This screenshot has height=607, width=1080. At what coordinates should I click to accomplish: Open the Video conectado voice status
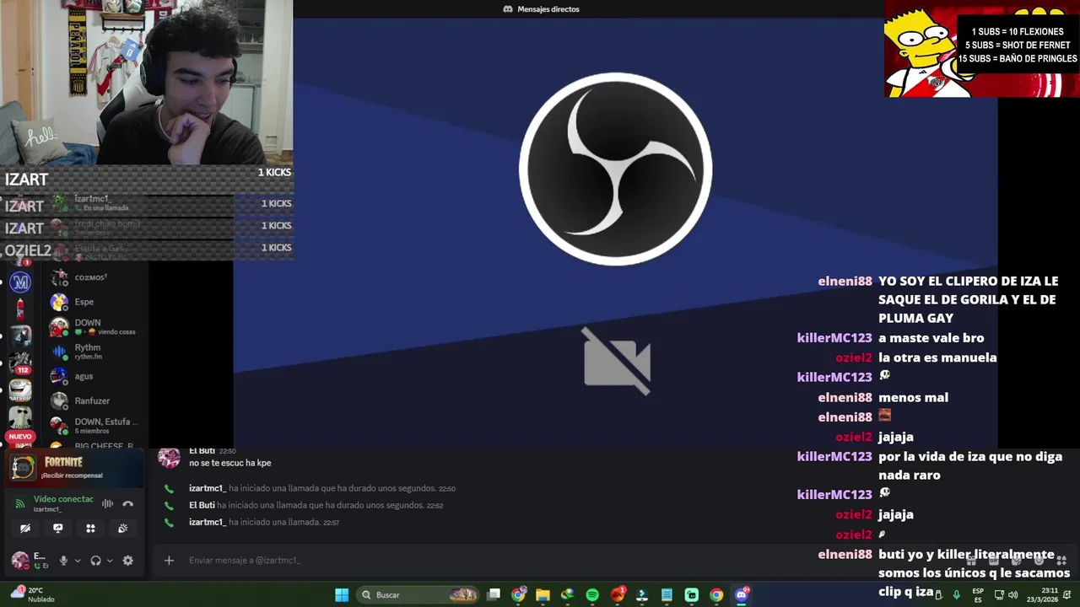[63, 499]
